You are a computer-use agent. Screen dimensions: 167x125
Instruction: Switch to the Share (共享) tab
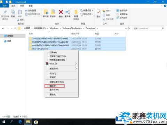click(x=22, y=6)
